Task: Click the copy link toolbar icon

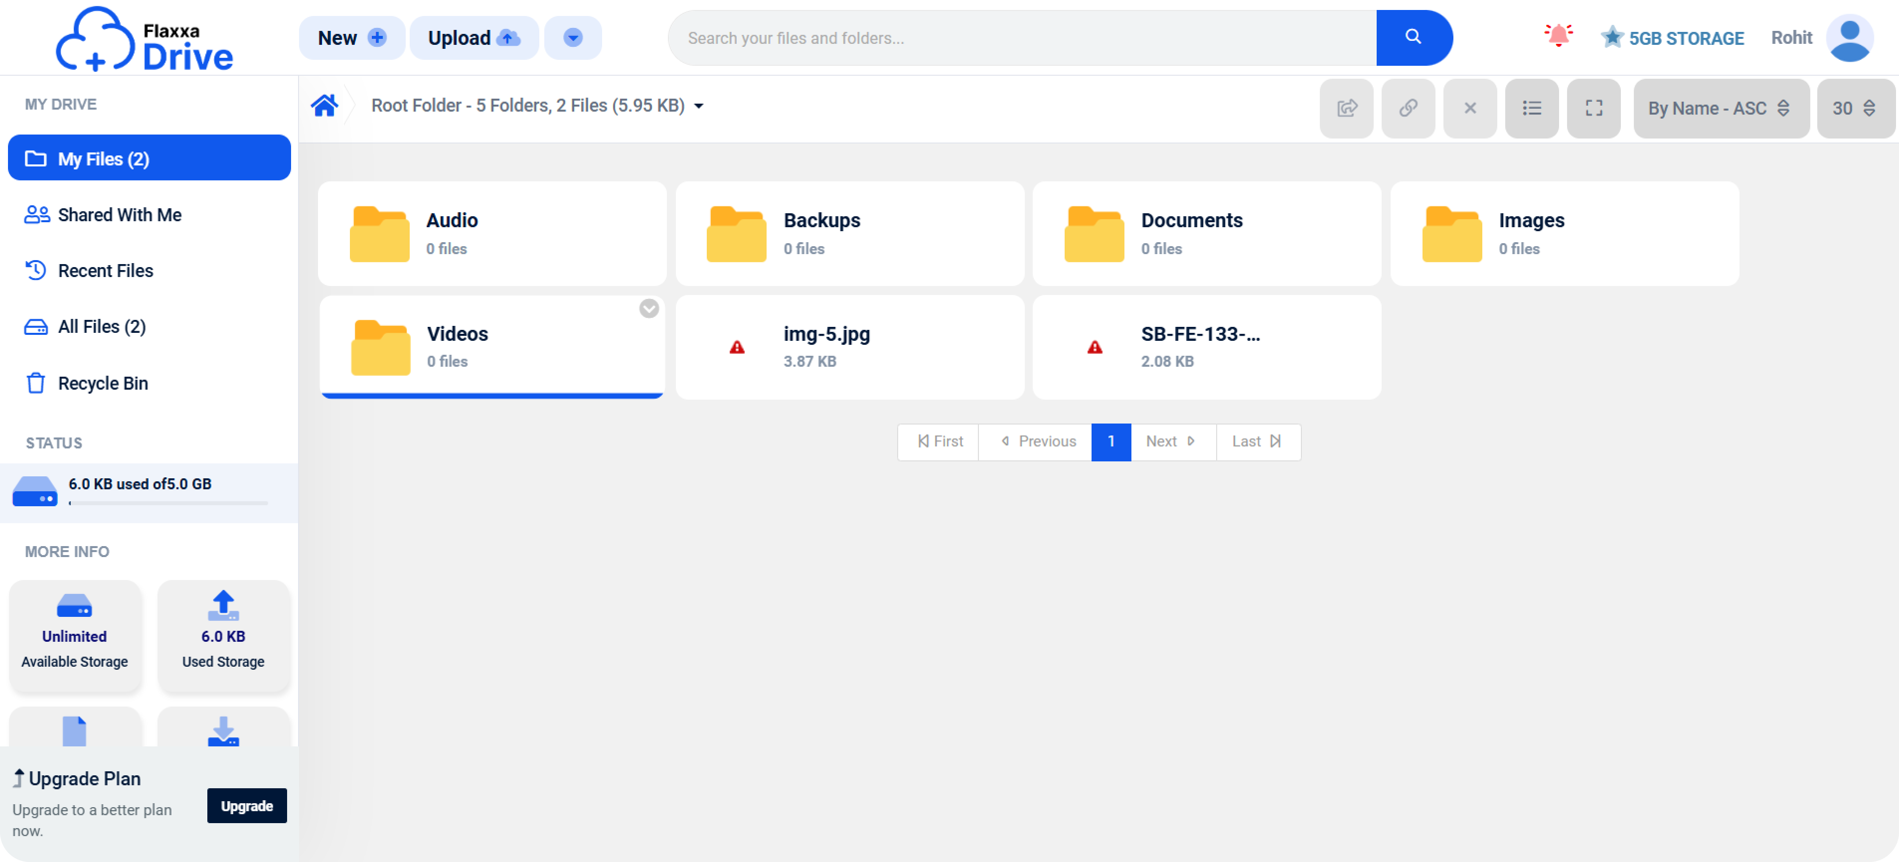Action: 1408,108
